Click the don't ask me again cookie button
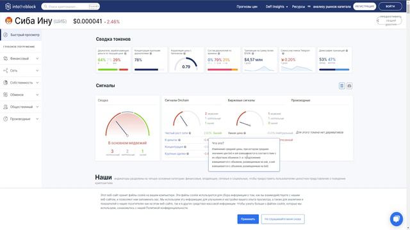The width and height of the screenshot is (410, 230). (283, 219)
